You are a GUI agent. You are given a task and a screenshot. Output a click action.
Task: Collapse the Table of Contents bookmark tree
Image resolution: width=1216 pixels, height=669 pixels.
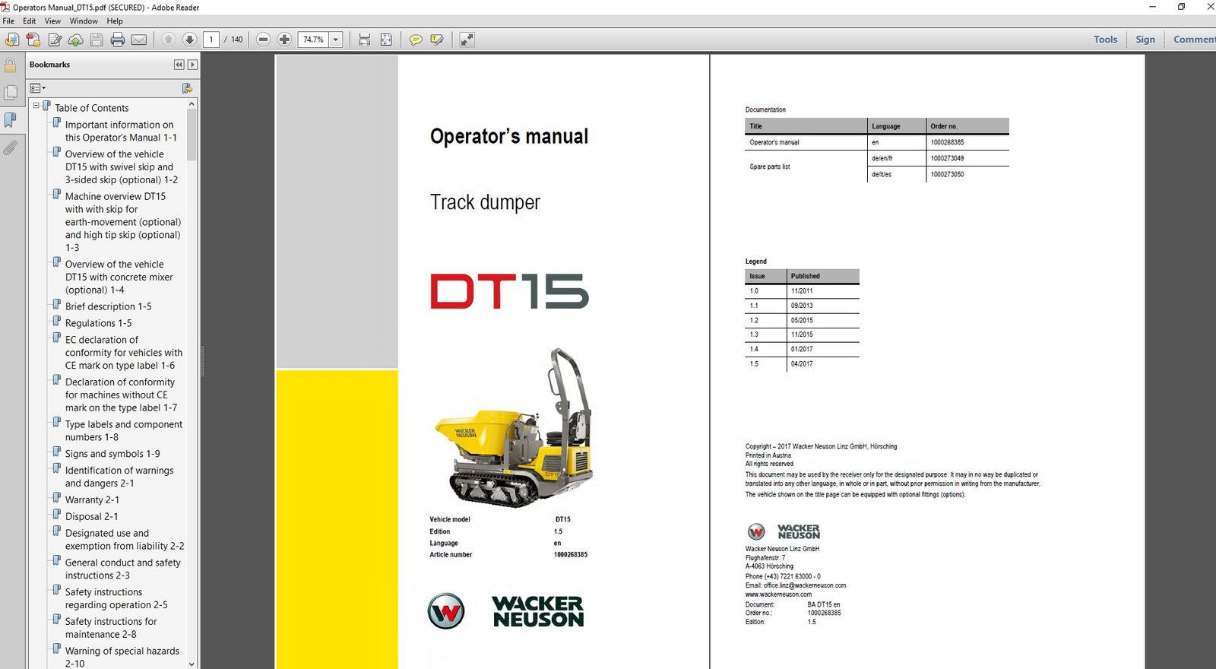[x=36, y=106]
